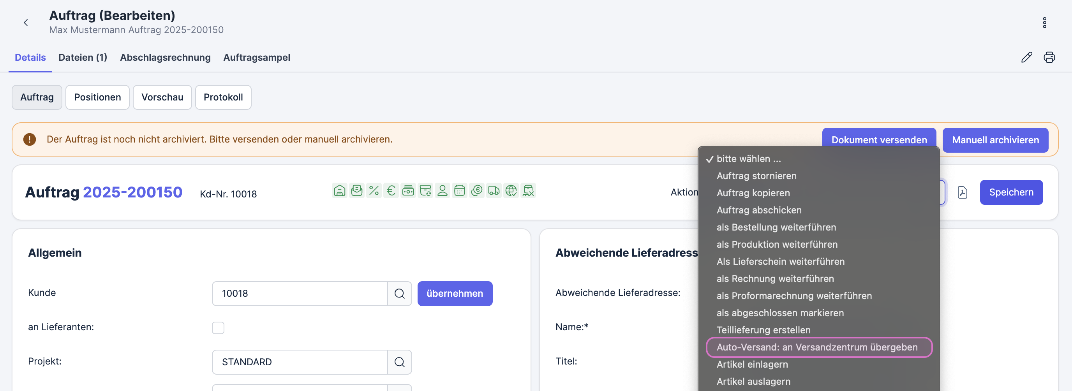1072x391 pixels.
Task: Select 'Auto-Versand: an Versandzentrum übergeben'
Action: 816,347
